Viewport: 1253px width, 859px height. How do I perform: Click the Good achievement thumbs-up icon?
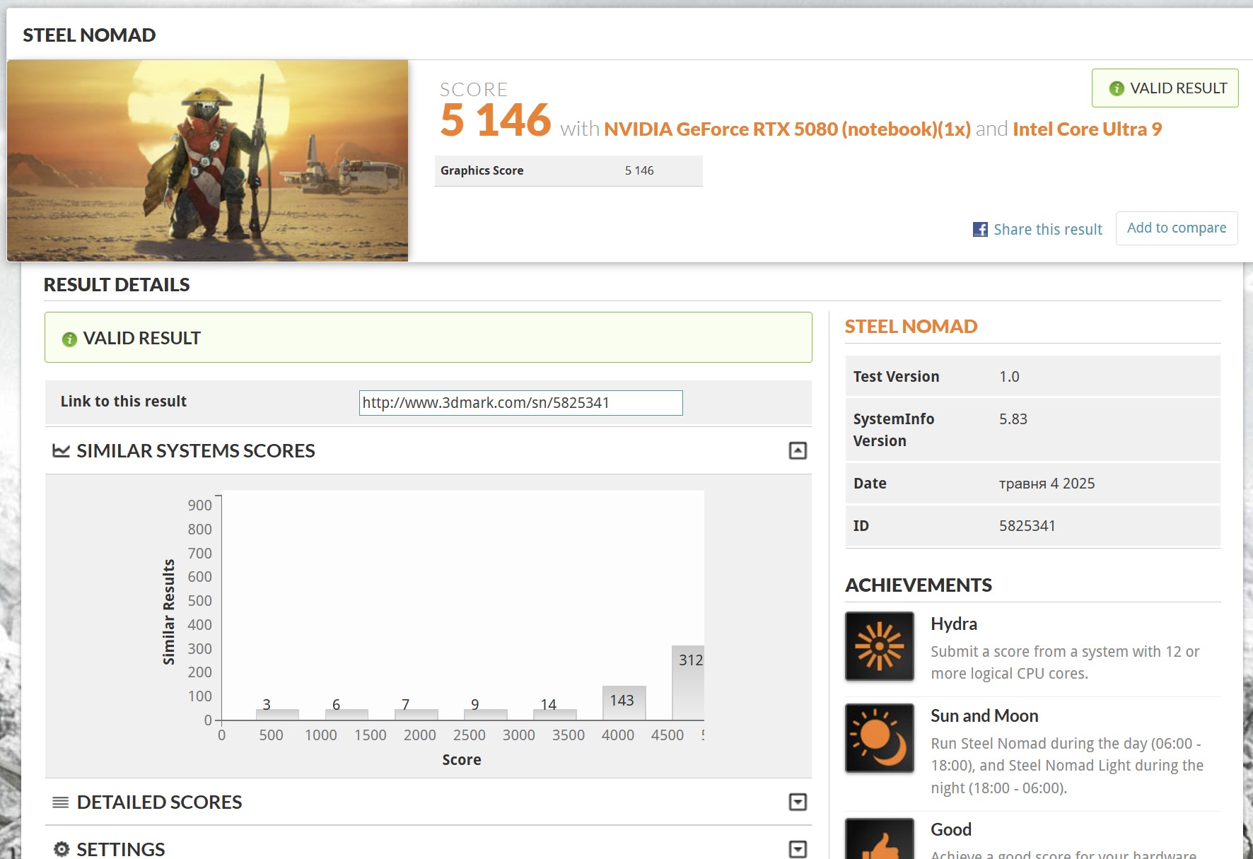coord(879,841)
